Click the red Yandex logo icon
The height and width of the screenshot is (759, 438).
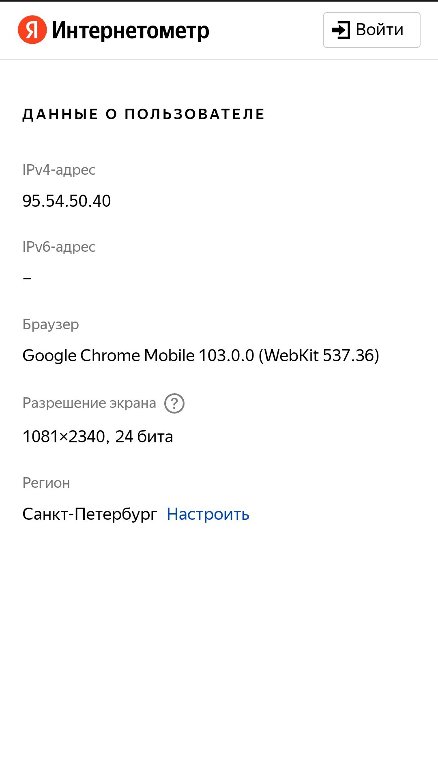(x=32, y=30)
